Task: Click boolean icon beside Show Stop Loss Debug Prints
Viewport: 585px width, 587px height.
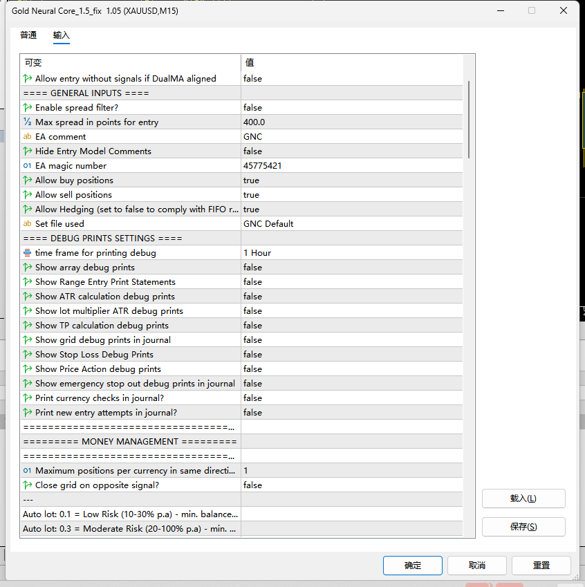Action: coord(28,355)
